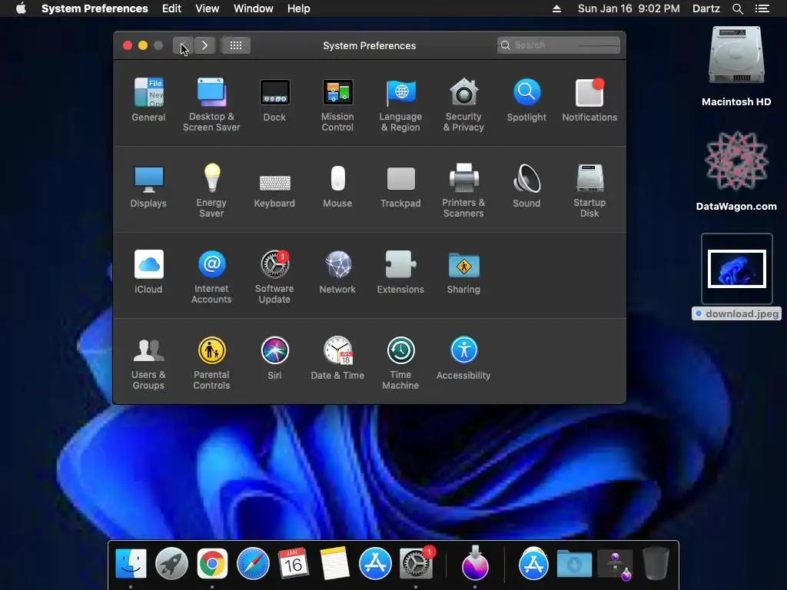
Task: Open Mouse preferences
Action: coord(337,186)
